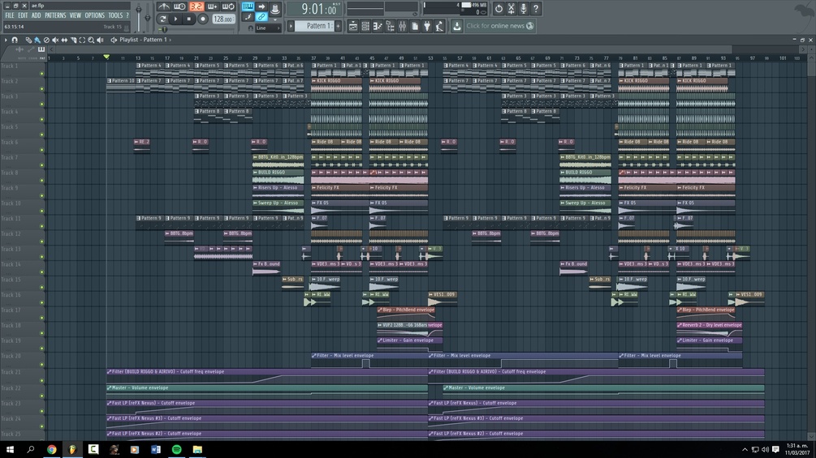Viewport: 816px width, 458px height.
Task: Toggle wait for input before recording
Action: click(179, 6)
